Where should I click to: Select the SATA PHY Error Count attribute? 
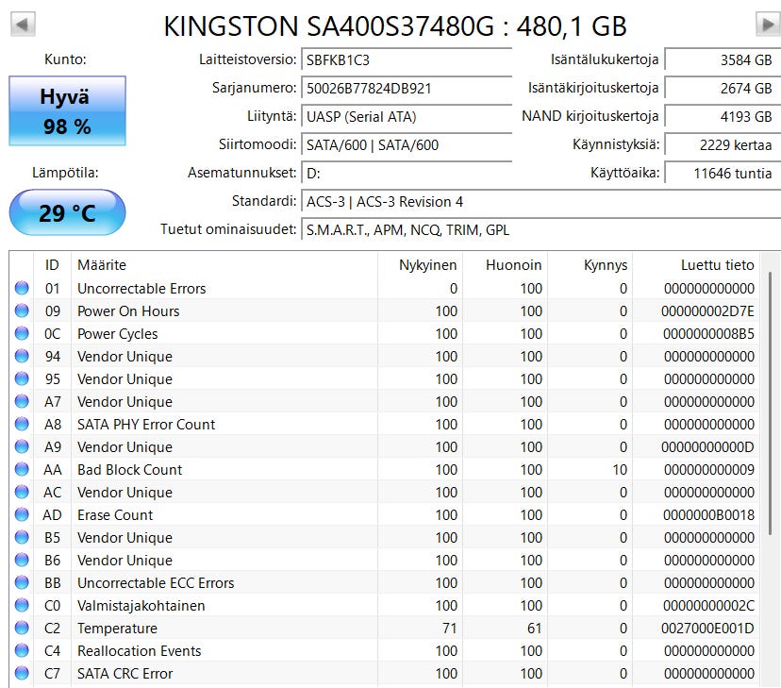[x=146, y=425]
